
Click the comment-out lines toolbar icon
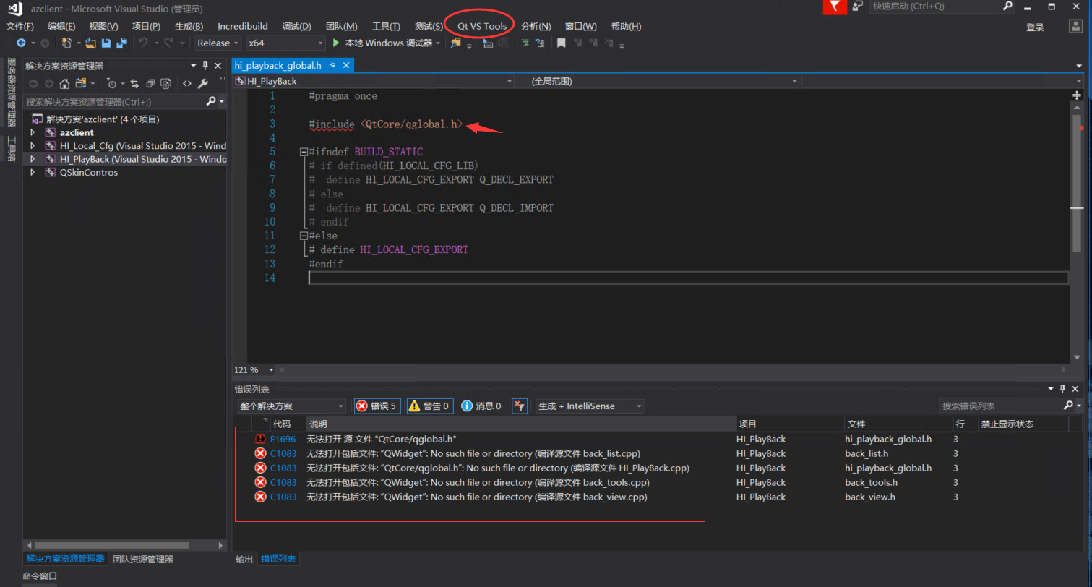pos(525,43)
